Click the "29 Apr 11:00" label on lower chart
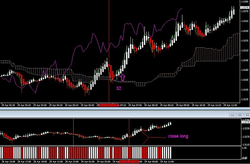 point(167,162)
